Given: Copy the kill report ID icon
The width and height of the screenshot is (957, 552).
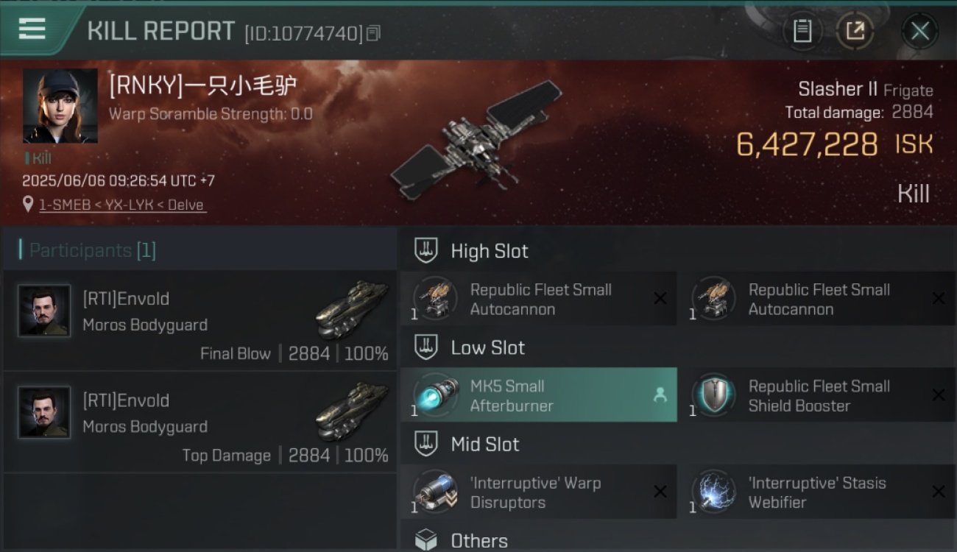Looking at the screenshot, I should tap(373, 33).
